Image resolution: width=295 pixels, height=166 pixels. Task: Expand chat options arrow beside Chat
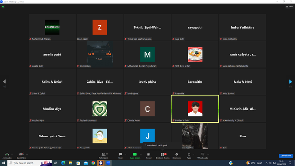[x=125, y=154]
